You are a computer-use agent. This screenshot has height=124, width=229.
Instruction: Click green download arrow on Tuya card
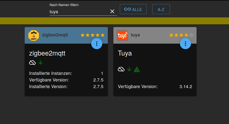click(x=129, y=69)
